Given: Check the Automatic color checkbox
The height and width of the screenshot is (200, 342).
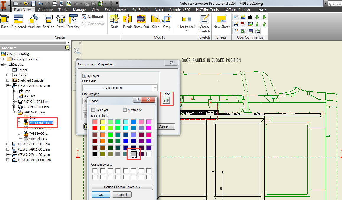Looking at the screenshot, I should point(125,110).
